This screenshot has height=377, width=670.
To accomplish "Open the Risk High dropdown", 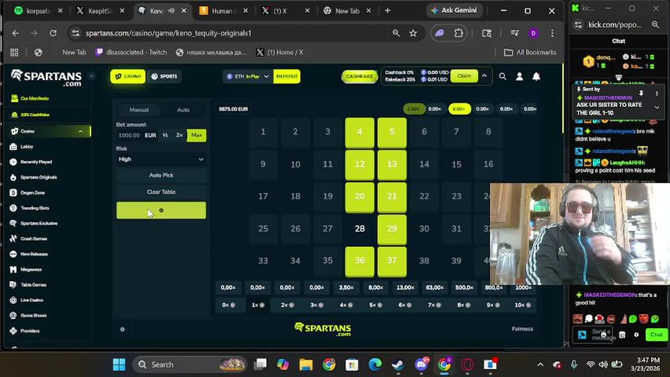I will (161, 159).
